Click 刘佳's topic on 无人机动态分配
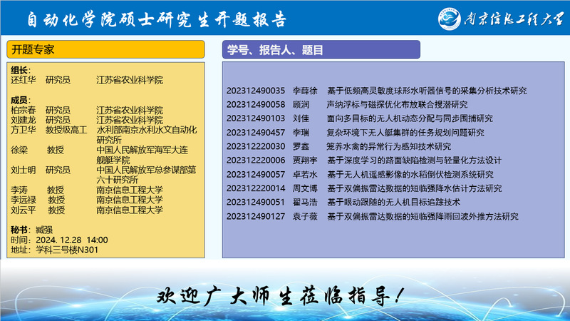Screen dimensions: 570x321 coord(410,118)
